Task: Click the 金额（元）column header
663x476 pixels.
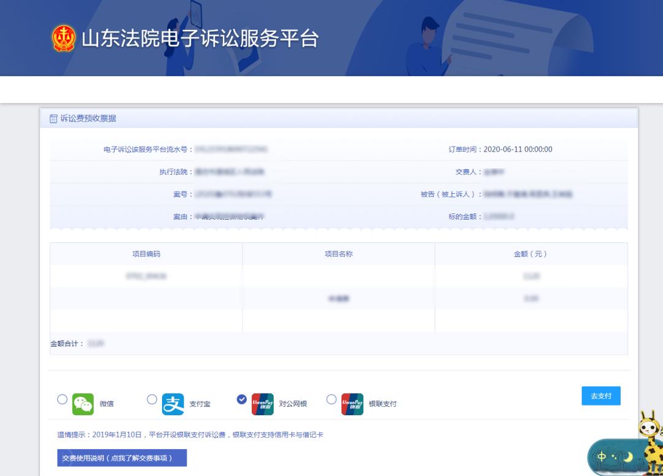Action: pyautogui.click(x=532, y=253)
